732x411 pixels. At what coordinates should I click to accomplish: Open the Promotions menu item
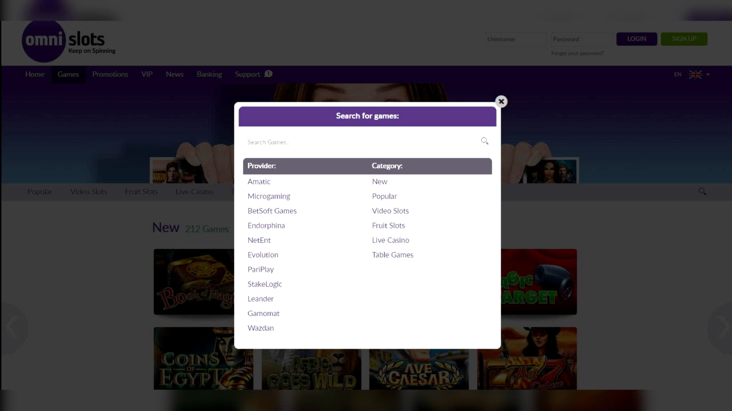click(110, 74)
